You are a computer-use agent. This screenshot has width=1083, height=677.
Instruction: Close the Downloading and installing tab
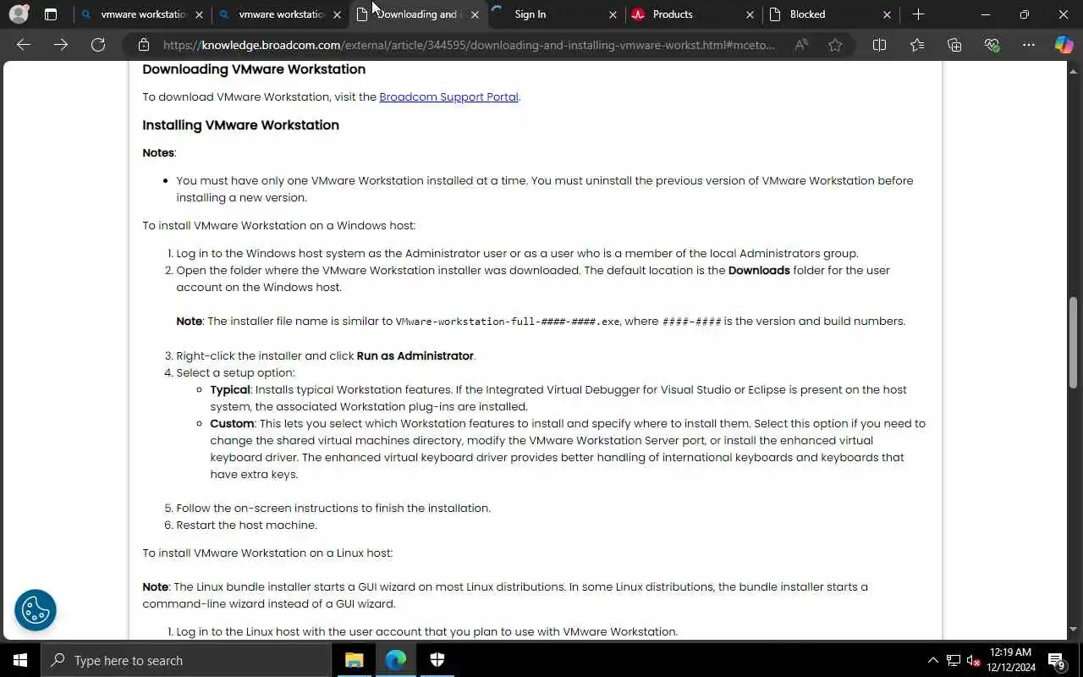pos(475,14)
